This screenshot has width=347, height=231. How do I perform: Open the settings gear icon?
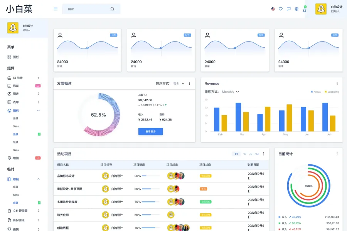296,9
